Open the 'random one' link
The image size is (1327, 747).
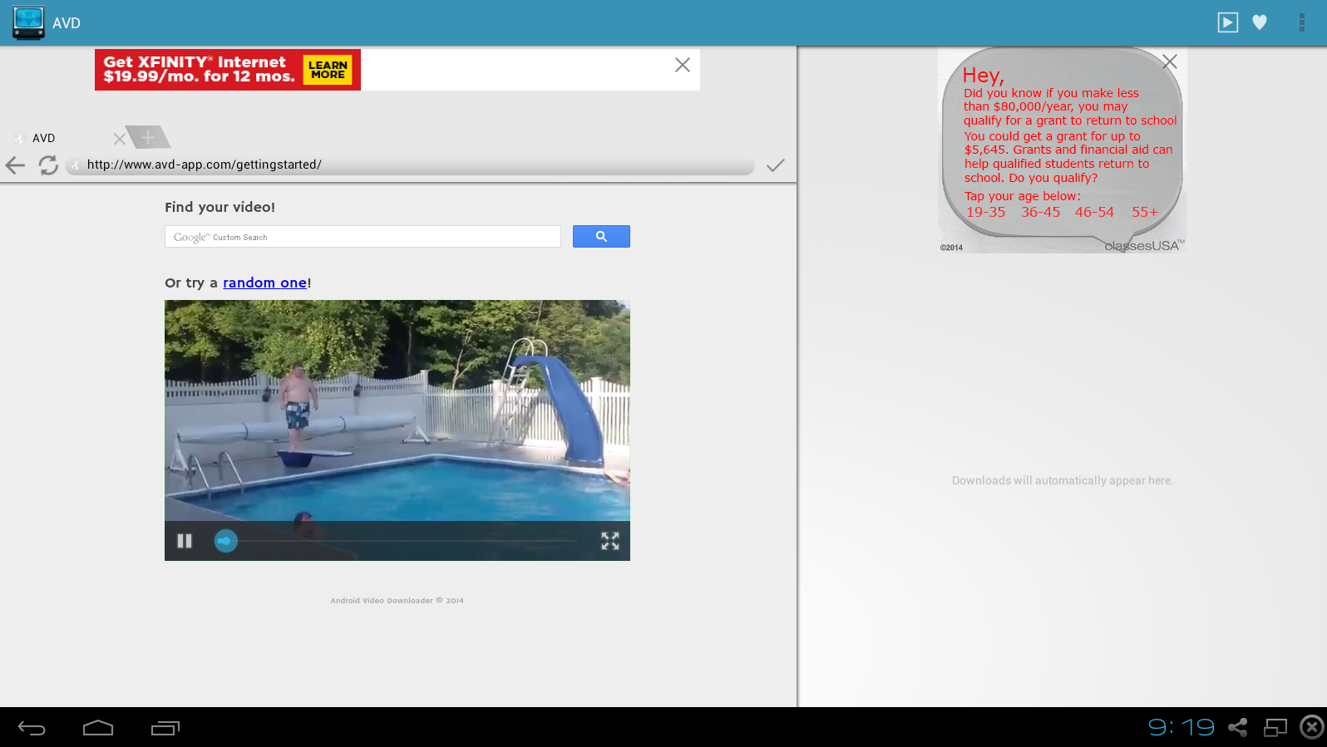point(264,283)
